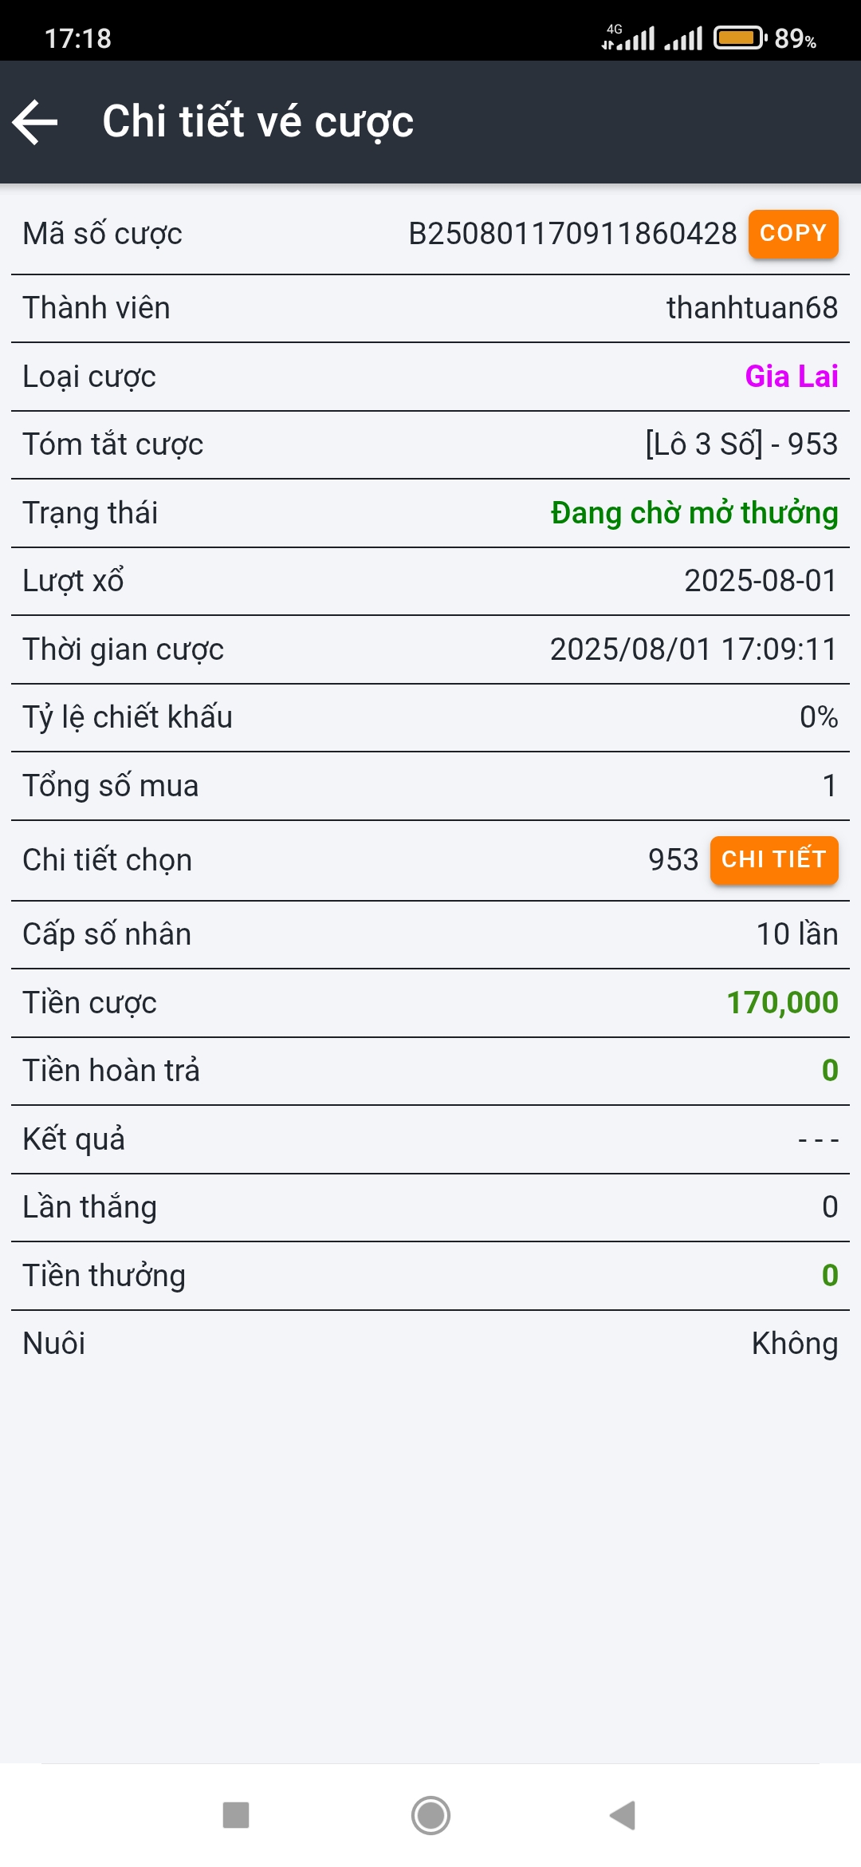Screen dimensions: 861x1867
Task: Tap the bet summary [Lô 3 Số] - 953
Action: coord(741,444)
